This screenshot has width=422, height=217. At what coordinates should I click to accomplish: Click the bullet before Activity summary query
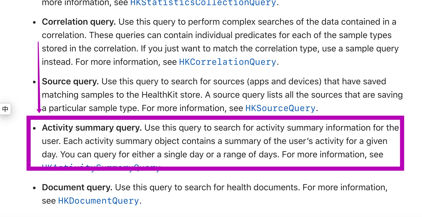[x=35, y=128]
